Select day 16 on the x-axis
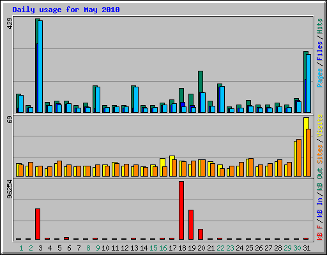This screenshot has width=327, height=255. 163,248
